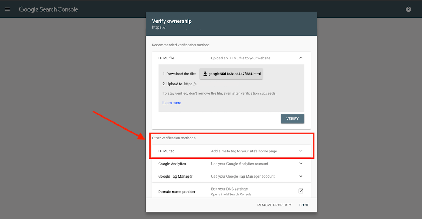Click the VERIFY button

coord(292,119)
